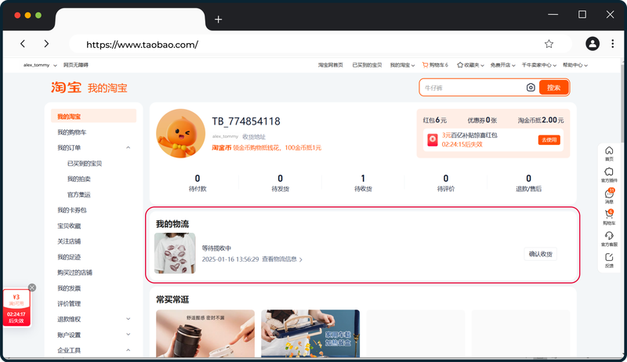
Task: Click the 收藏夹 star icon in top bar
Action: pyautogui.click(x=459, y=65)
